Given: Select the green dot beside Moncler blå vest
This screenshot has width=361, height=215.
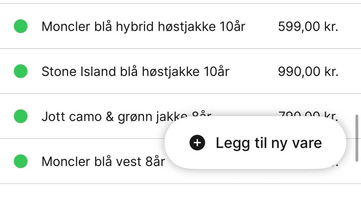Looking at the screenshot, I should [21, 161].
